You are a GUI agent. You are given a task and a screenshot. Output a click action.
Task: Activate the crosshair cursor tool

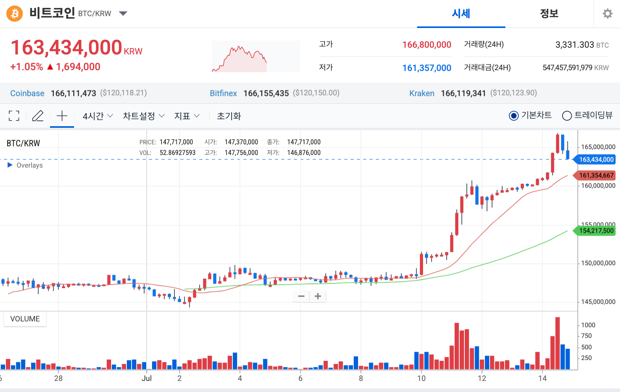click(x=62, y=116)
